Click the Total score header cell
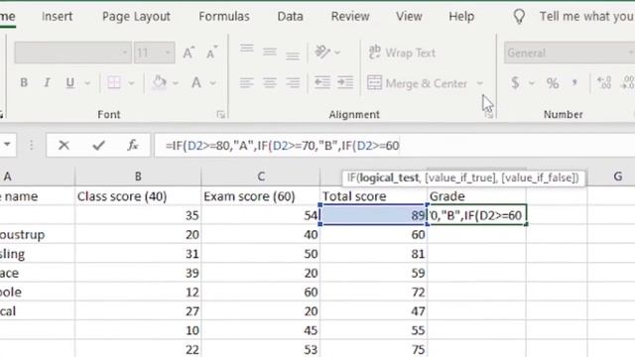 (373, 196)
